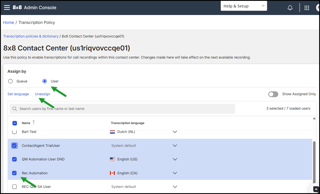Image resolution: width=320 pixels, height=194 pixels.
Task: Click the Name column header
Action: point(26,123)
